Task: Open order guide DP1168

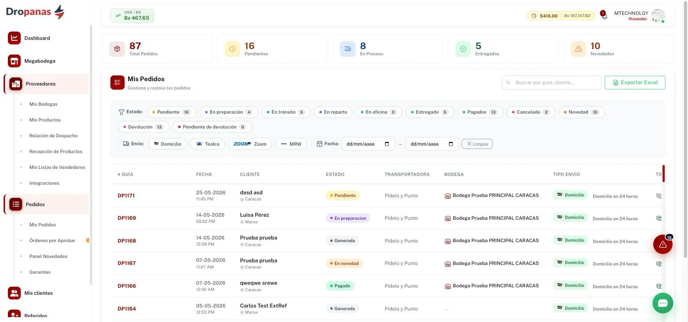Action: tap(127, 241)
